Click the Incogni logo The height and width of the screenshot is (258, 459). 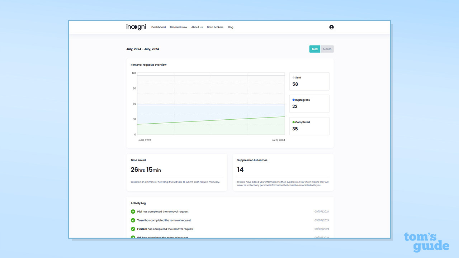(x=136, y=27)
